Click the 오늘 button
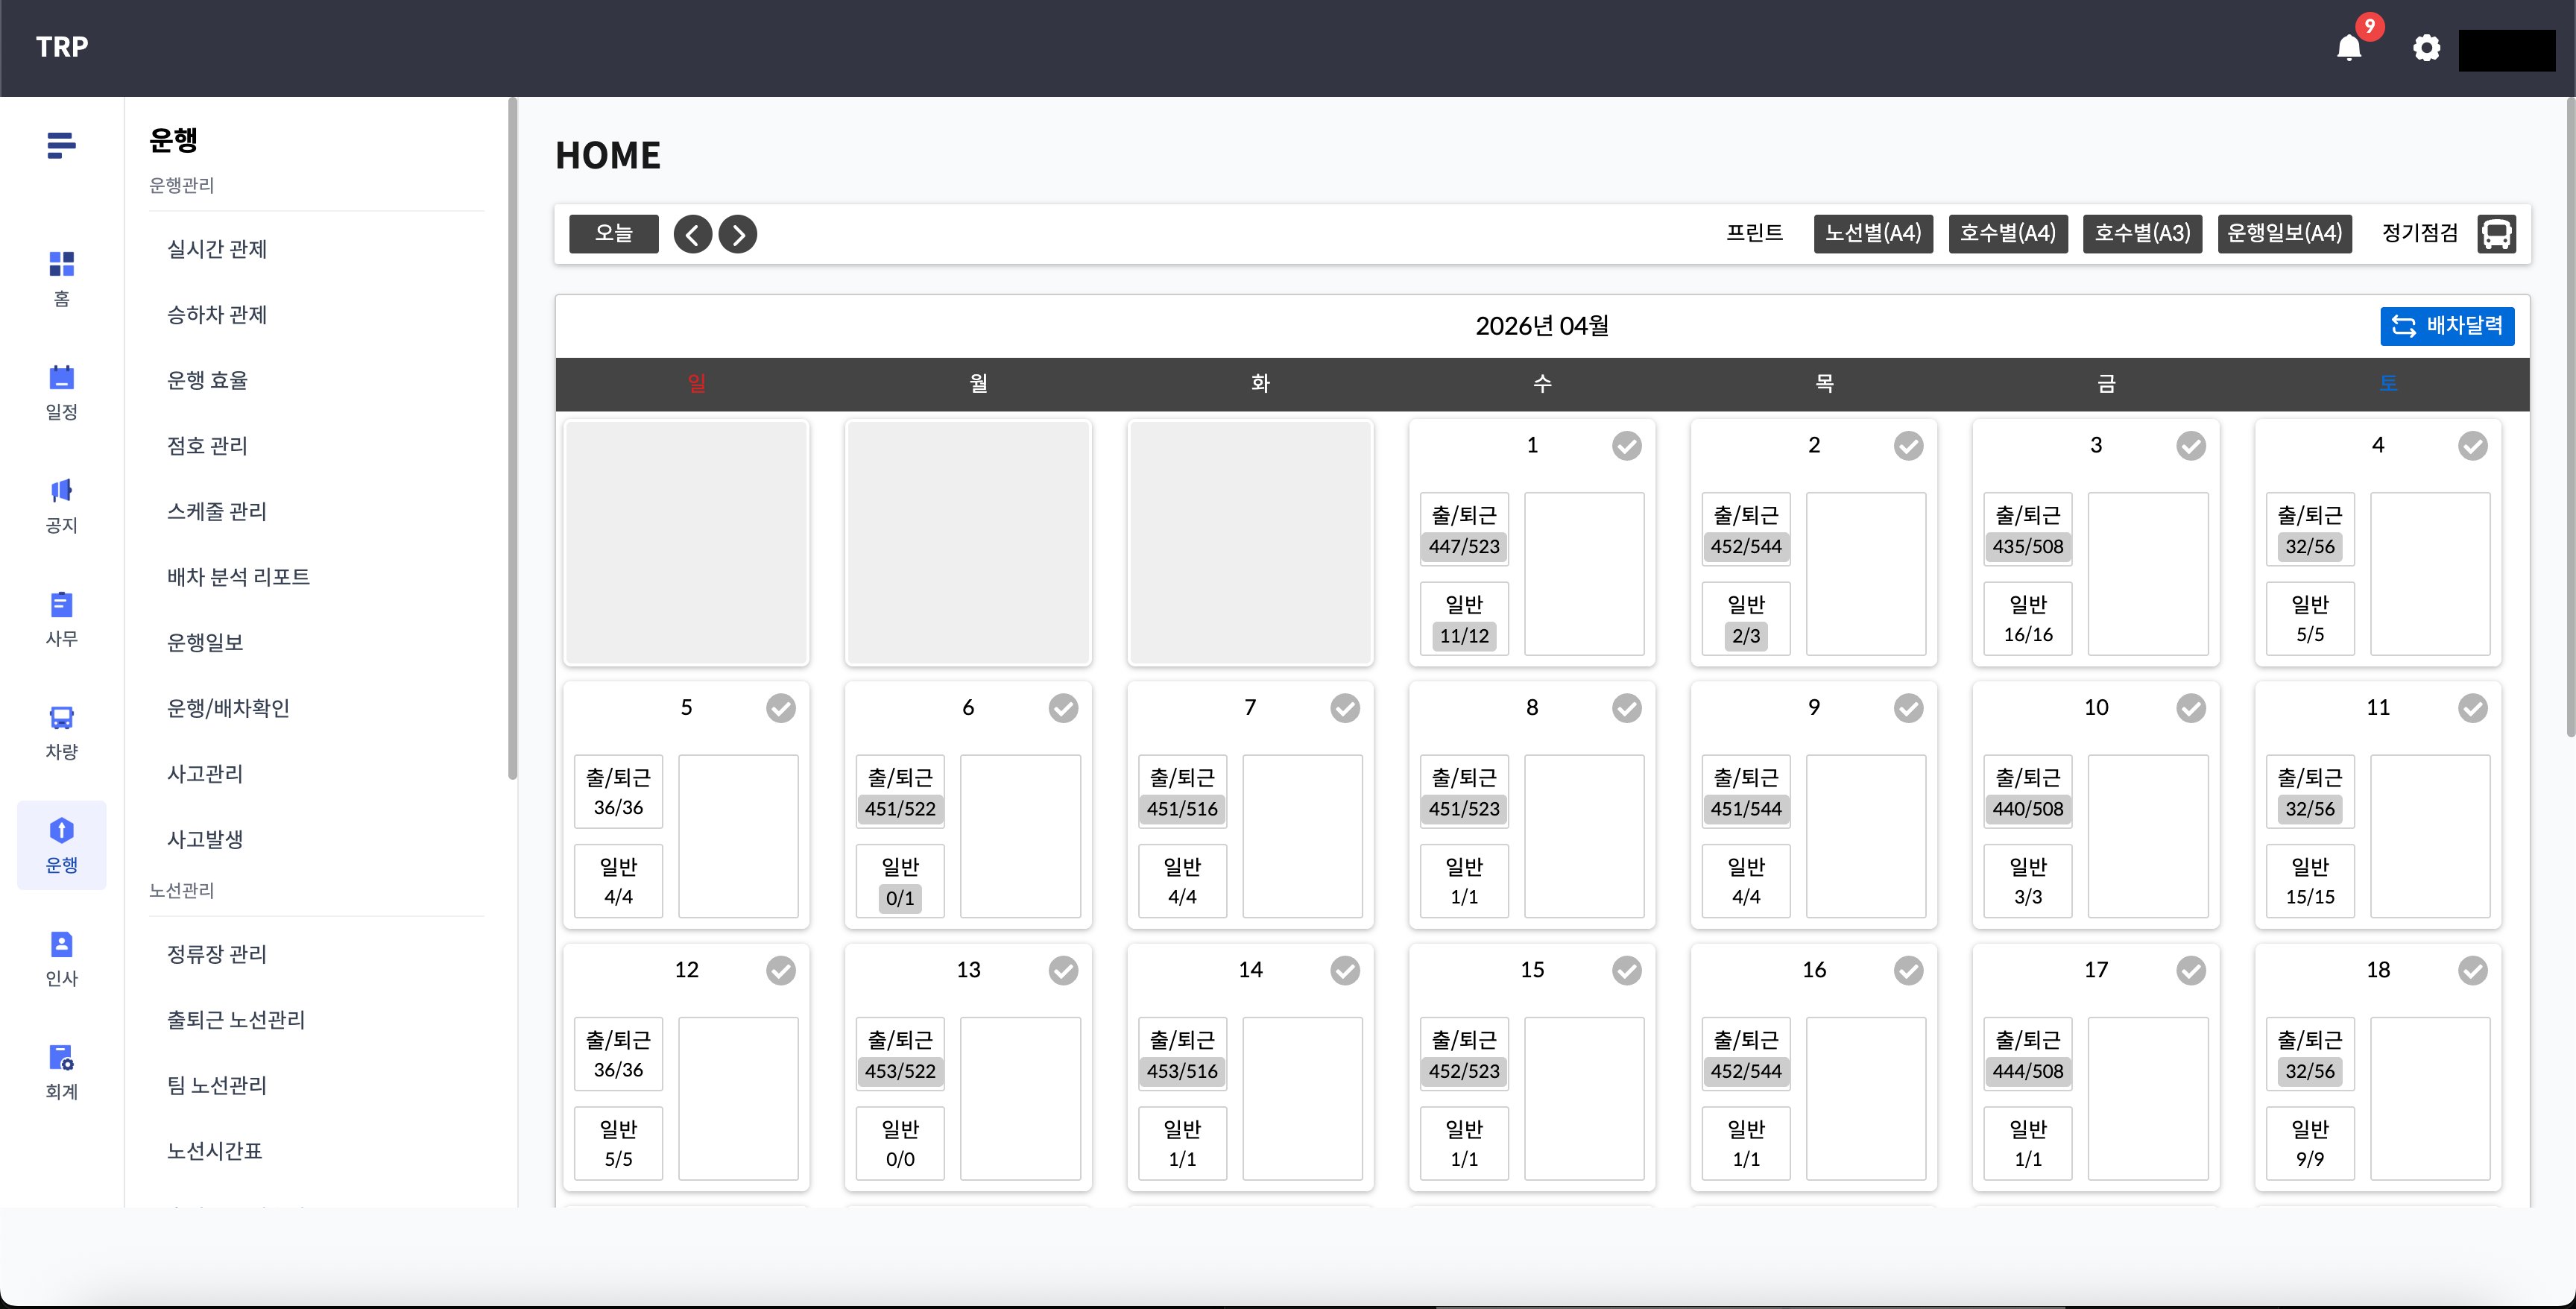The image size is (2576, 1309). [x=614, y=234]
